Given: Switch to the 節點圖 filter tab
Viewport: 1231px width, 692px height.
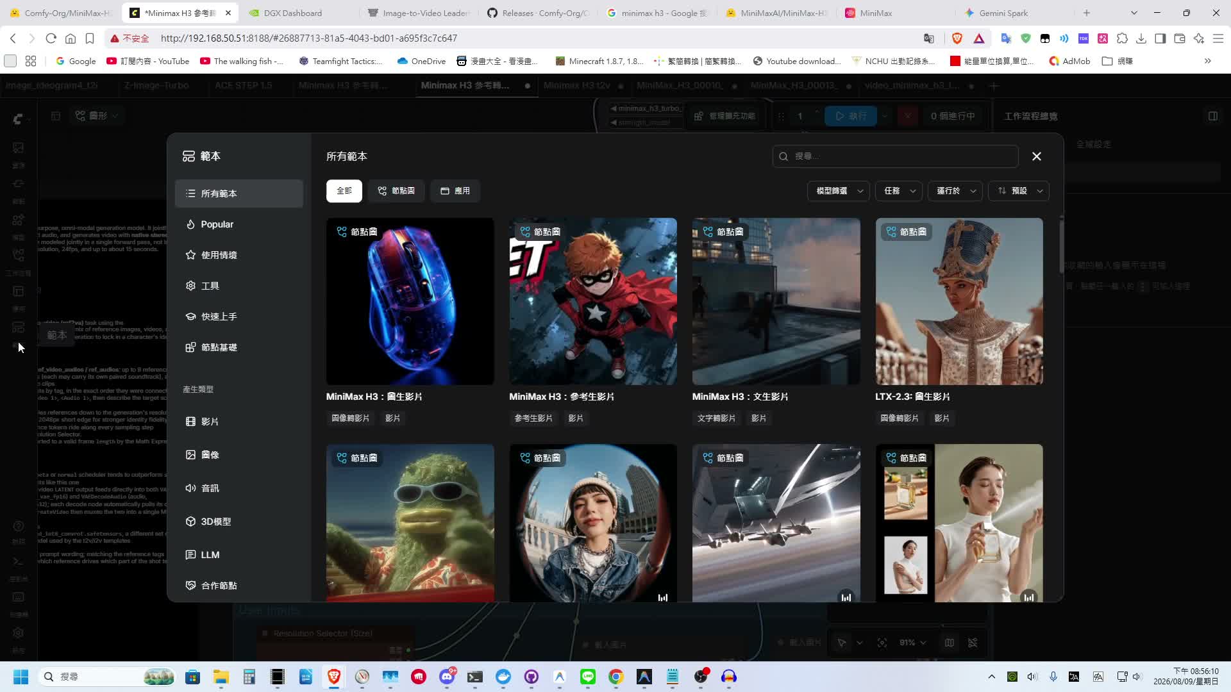Looking at the screenshot, I should [x=396, y=191].
